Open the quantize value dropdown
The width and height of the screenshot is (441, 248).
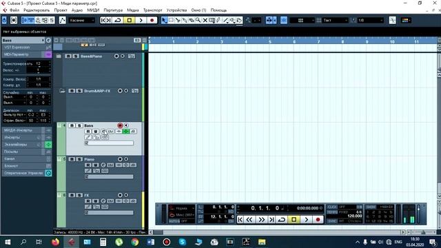click(370, 20)
